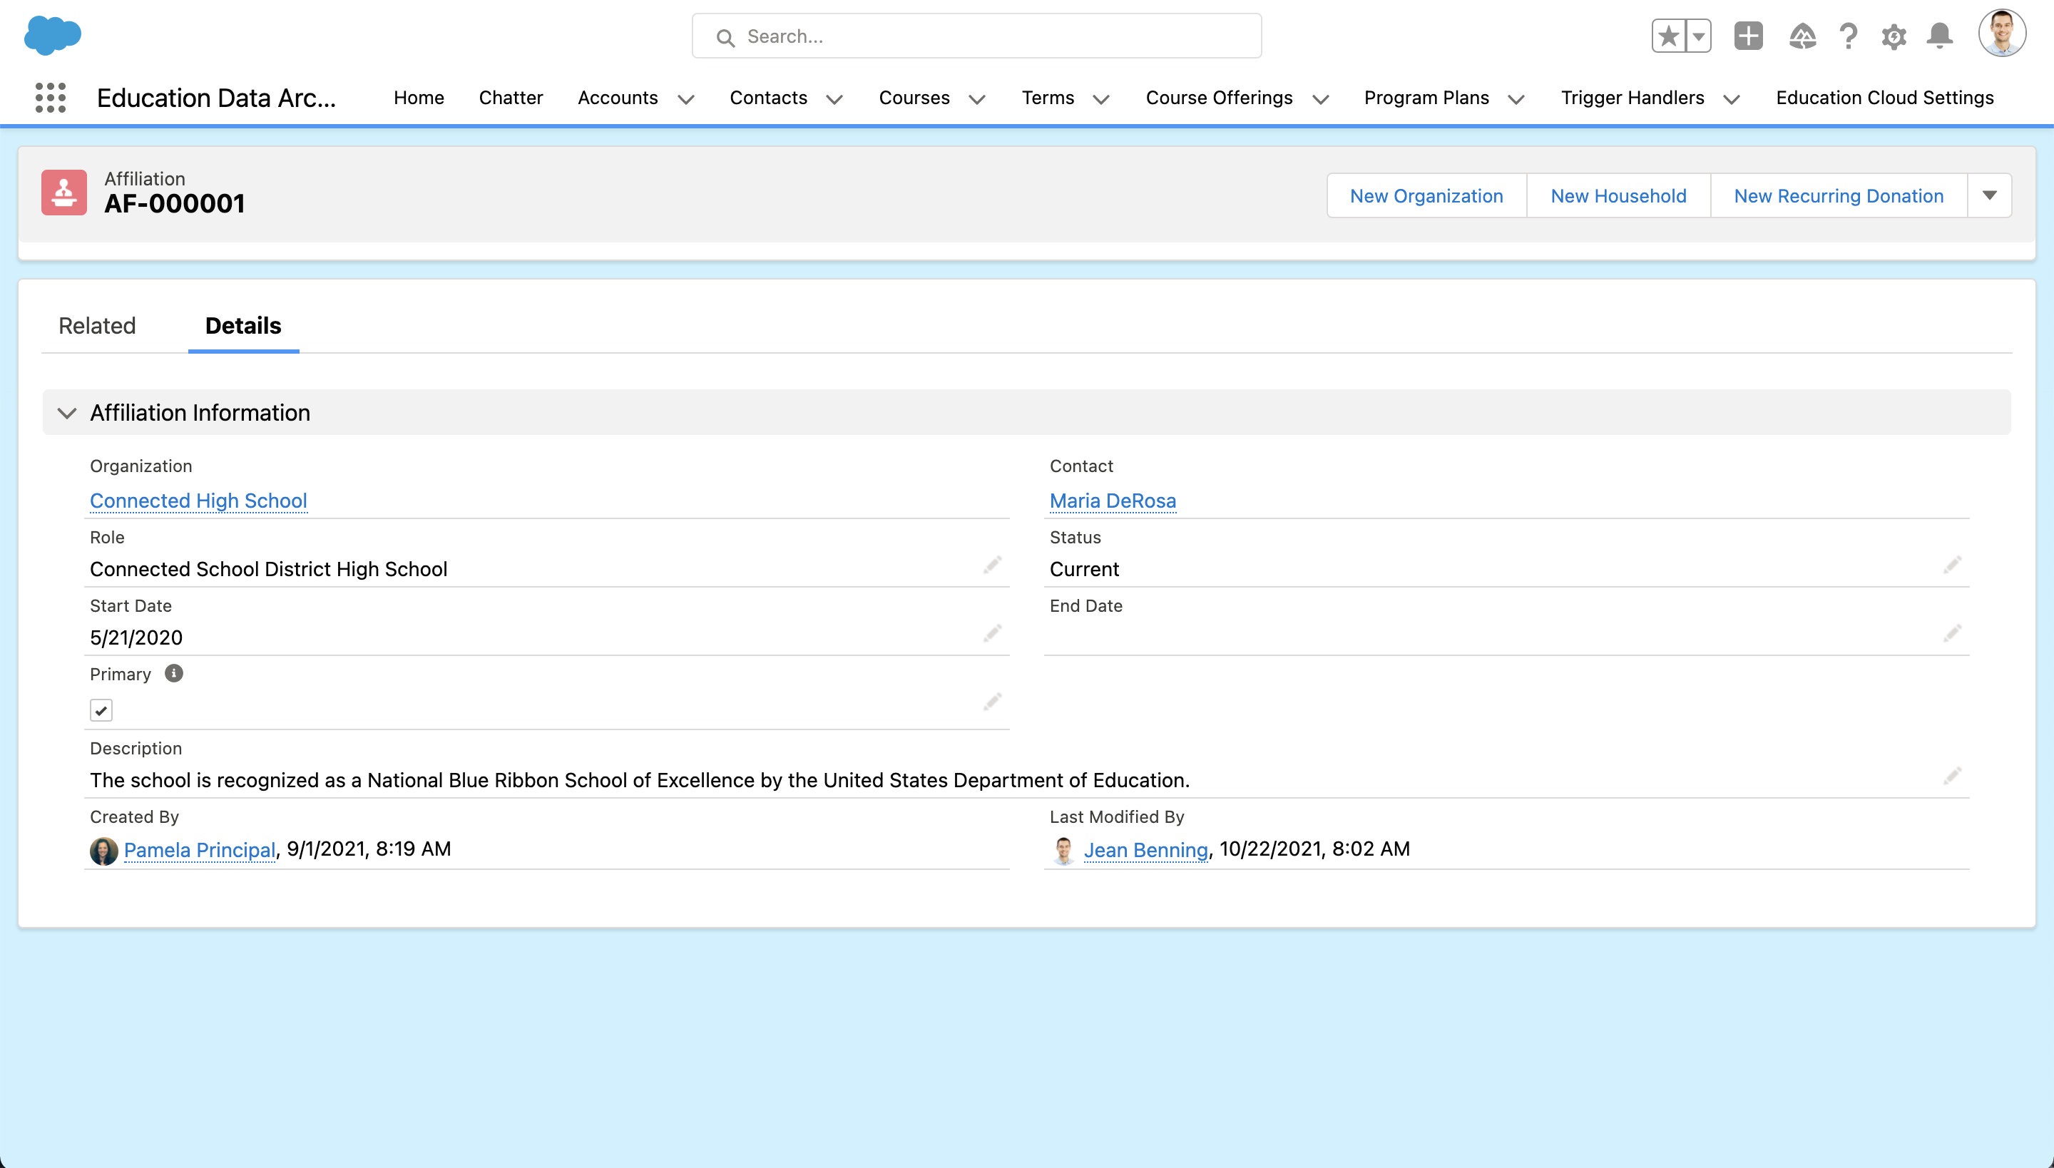Show more record actions dropdown

[1990, 195]
